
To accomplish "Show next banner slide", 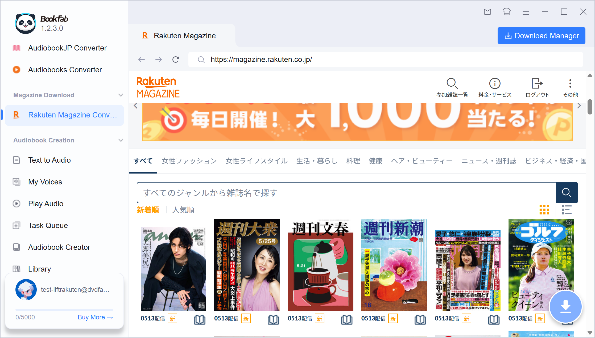I will click(x=579, y=106).
